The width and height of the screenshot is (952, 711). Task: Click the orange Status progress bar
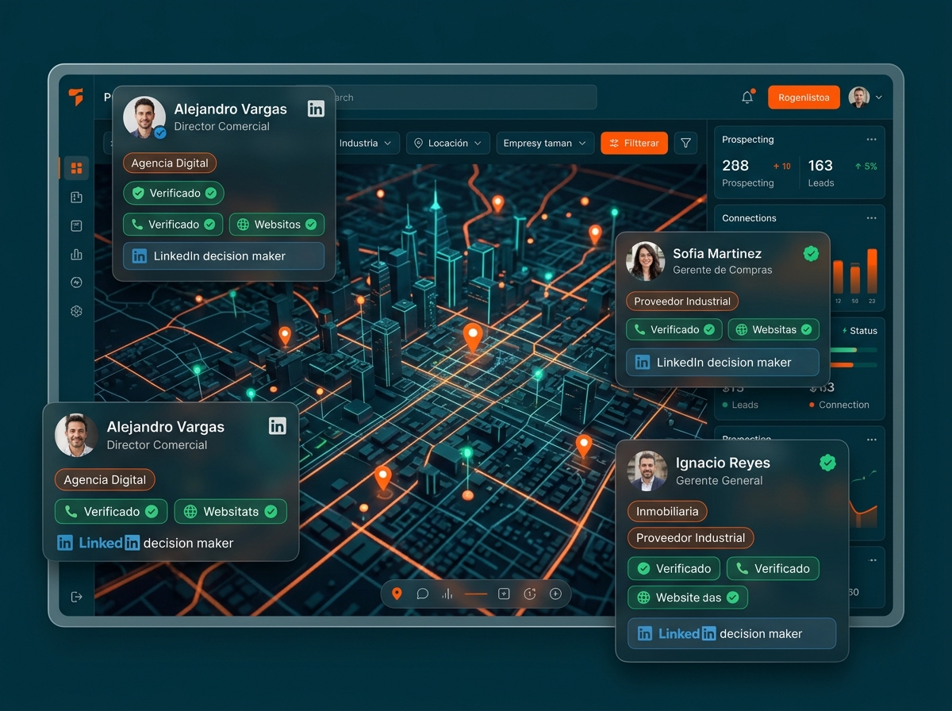pyautogui.click(x=854, y=365)
